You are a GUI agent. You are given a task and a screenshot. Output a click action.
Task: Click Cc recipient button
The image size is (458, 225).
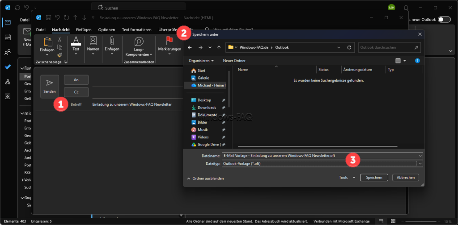coord(76,92)
